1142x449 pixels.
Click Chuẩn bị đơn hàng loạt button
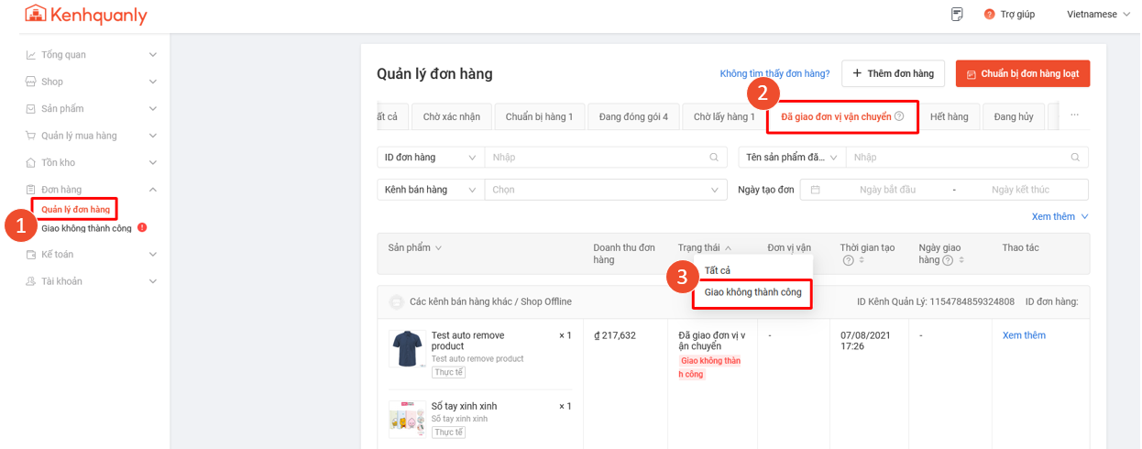1022,73
